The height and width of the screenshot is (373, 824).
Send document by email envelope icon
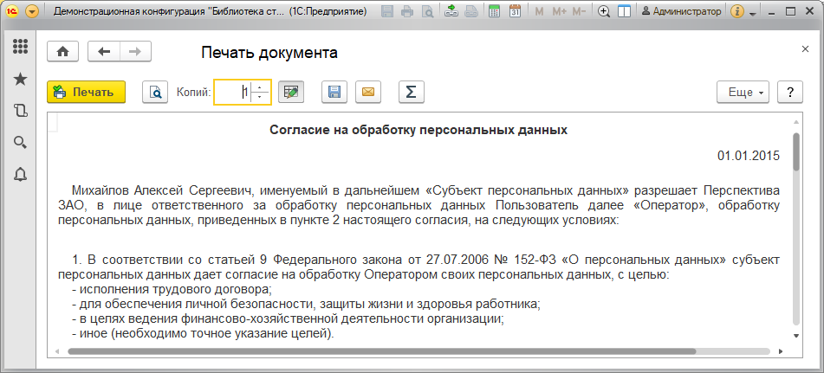368,92
